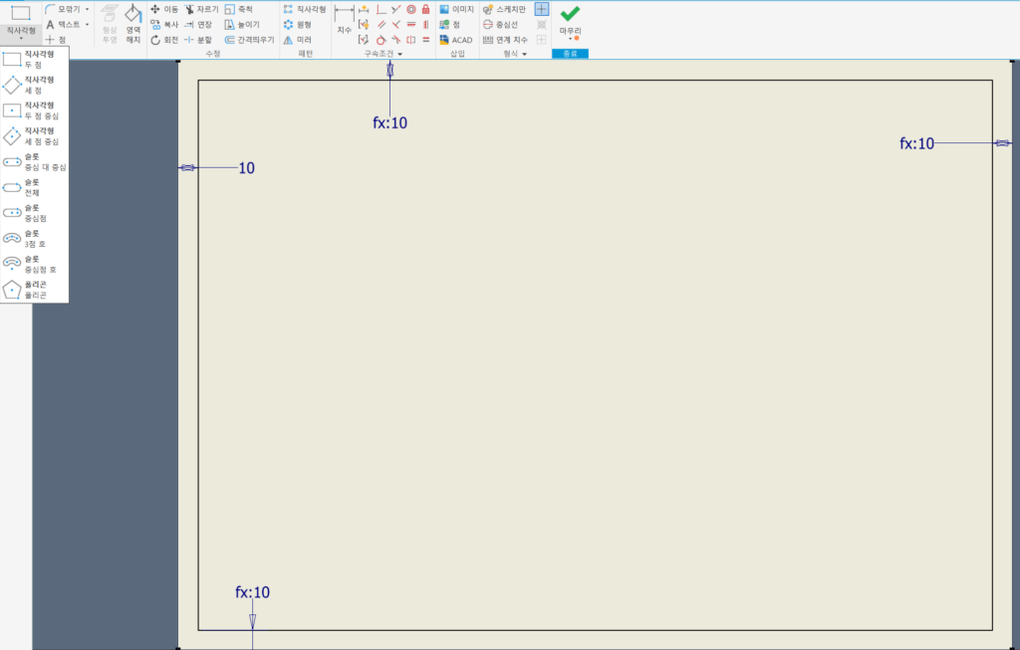Toggle 연계 치수 driven dimension

pos(505,40)
